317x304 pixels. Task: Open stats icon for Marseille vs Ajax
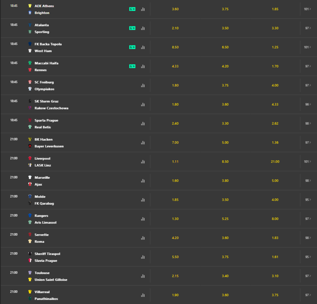click(x=143, y=181)
